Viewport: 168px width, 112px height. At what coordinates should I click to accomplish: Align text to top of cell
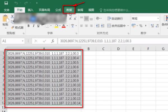click(x=81, y=18)
